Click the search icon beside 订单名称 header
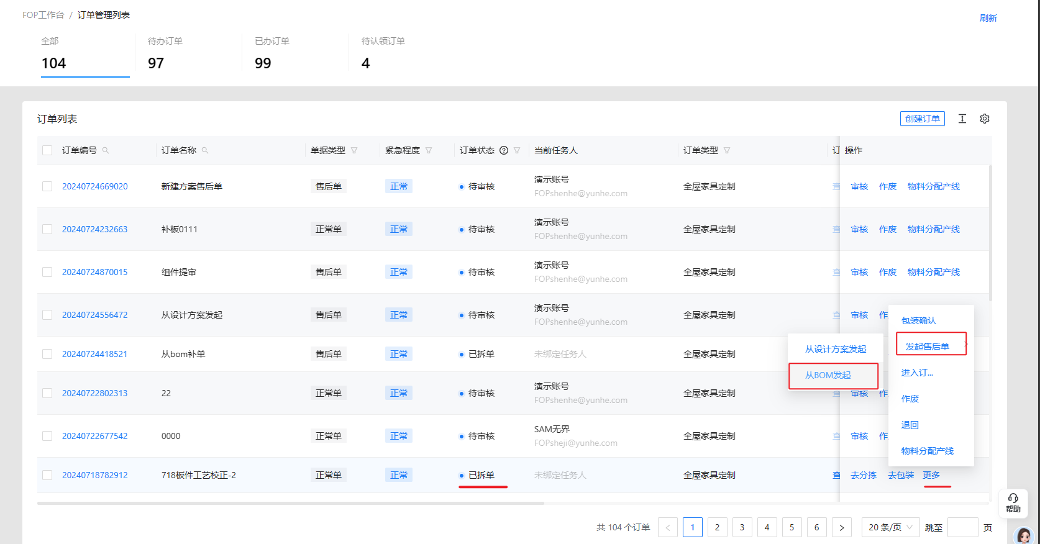The image size is (1040, 544). point(205,150)
